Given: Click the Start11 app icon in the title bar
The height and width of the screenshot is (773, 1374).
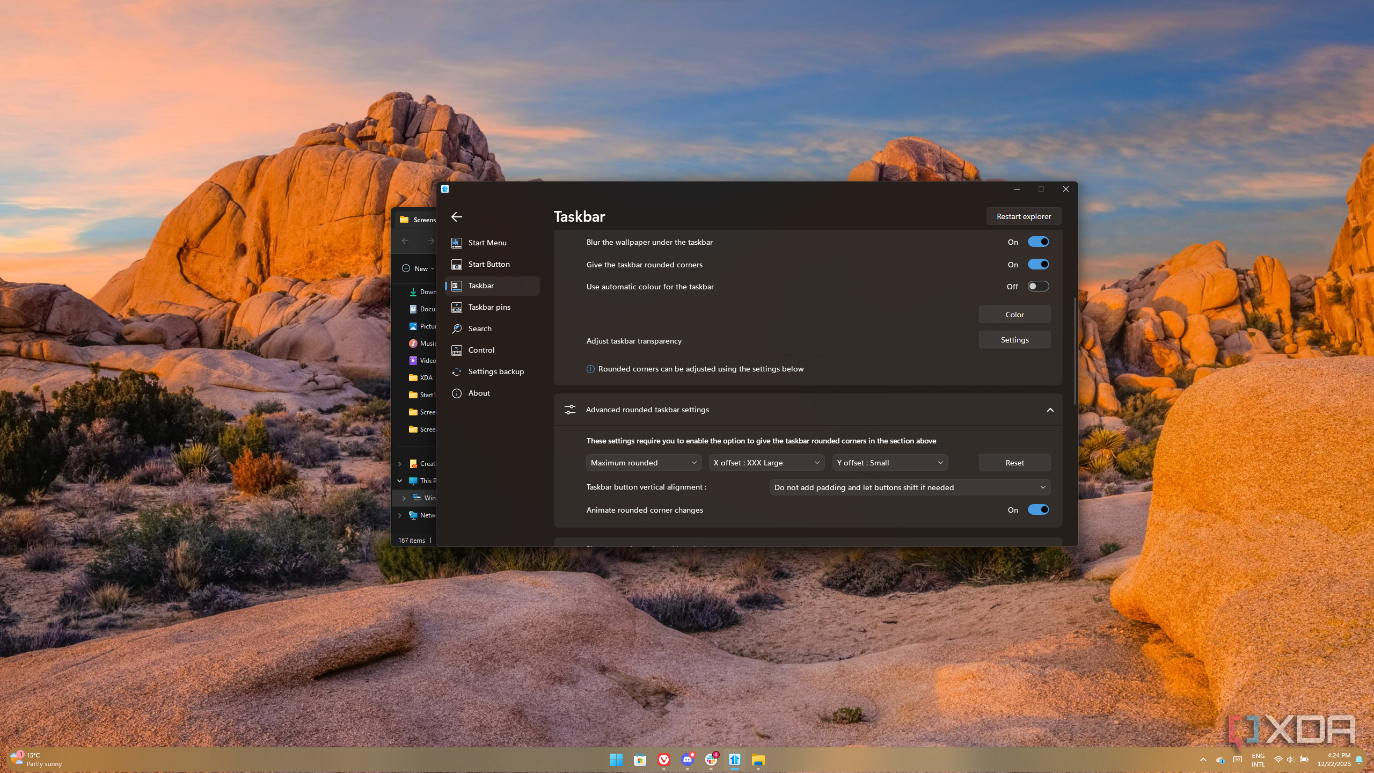Looking at the screenshot, I should (x=445, y=189).
